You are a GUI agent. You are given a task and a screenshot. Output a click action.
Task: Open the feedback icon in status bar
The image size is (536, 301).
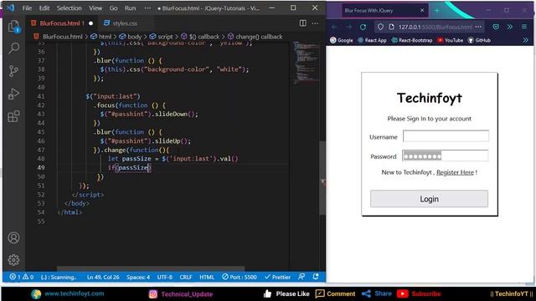(x=301, y=277)
